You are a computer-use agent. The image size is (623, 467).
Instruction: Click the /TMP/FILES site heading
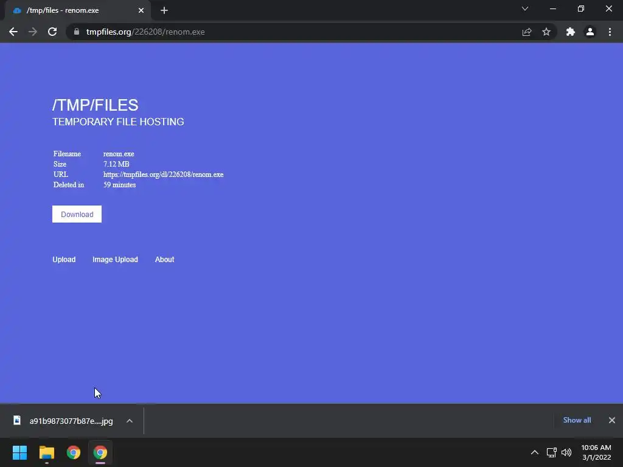click(96, 105)
